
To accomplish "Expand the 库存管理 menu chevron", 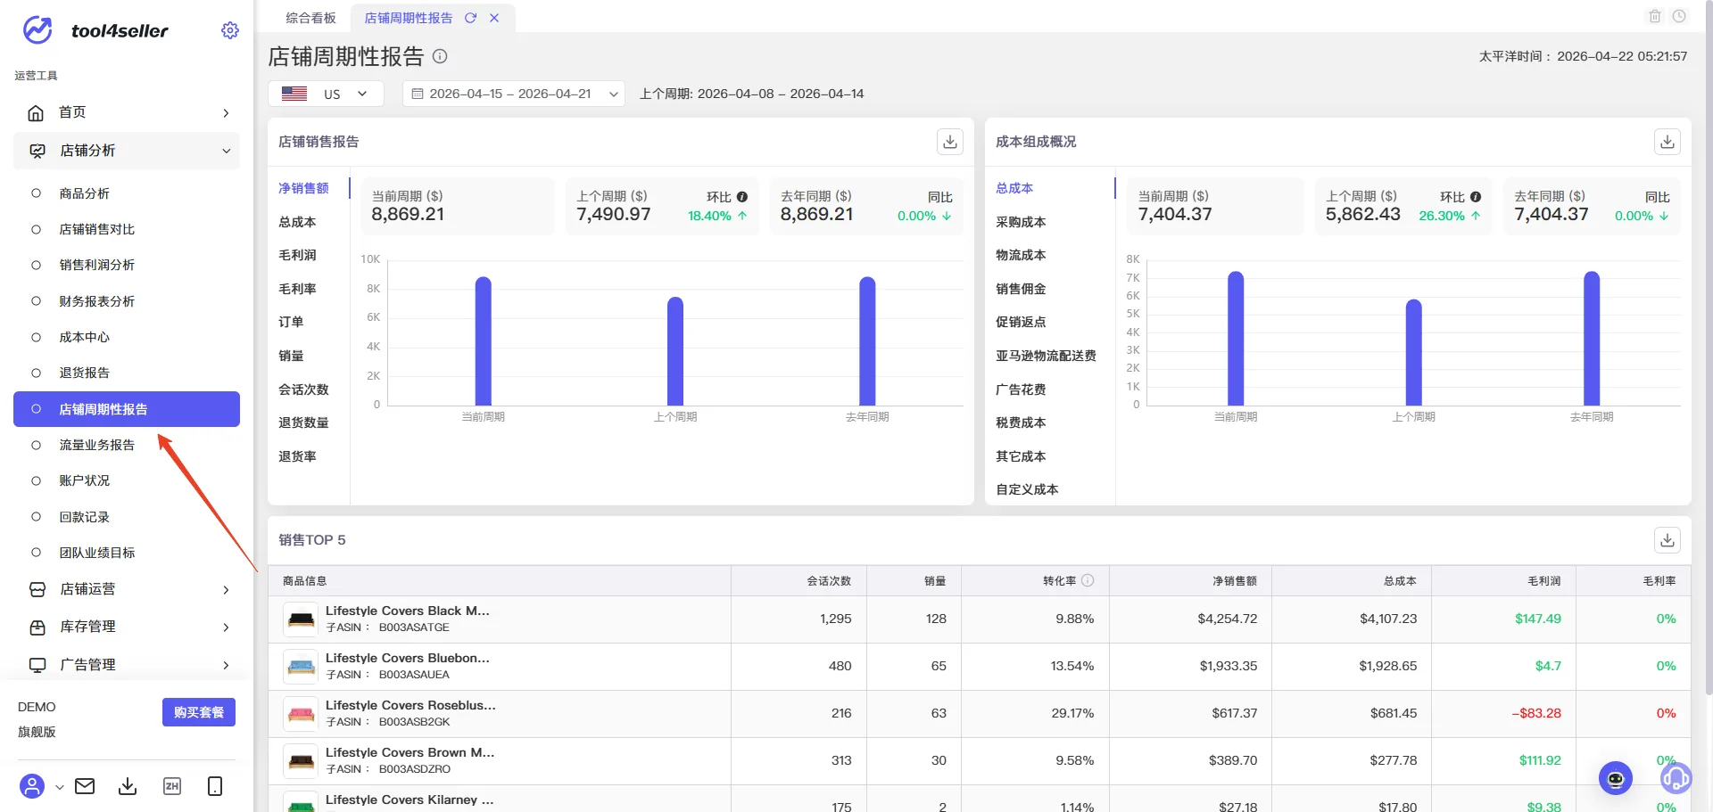I will click(226, 627).
